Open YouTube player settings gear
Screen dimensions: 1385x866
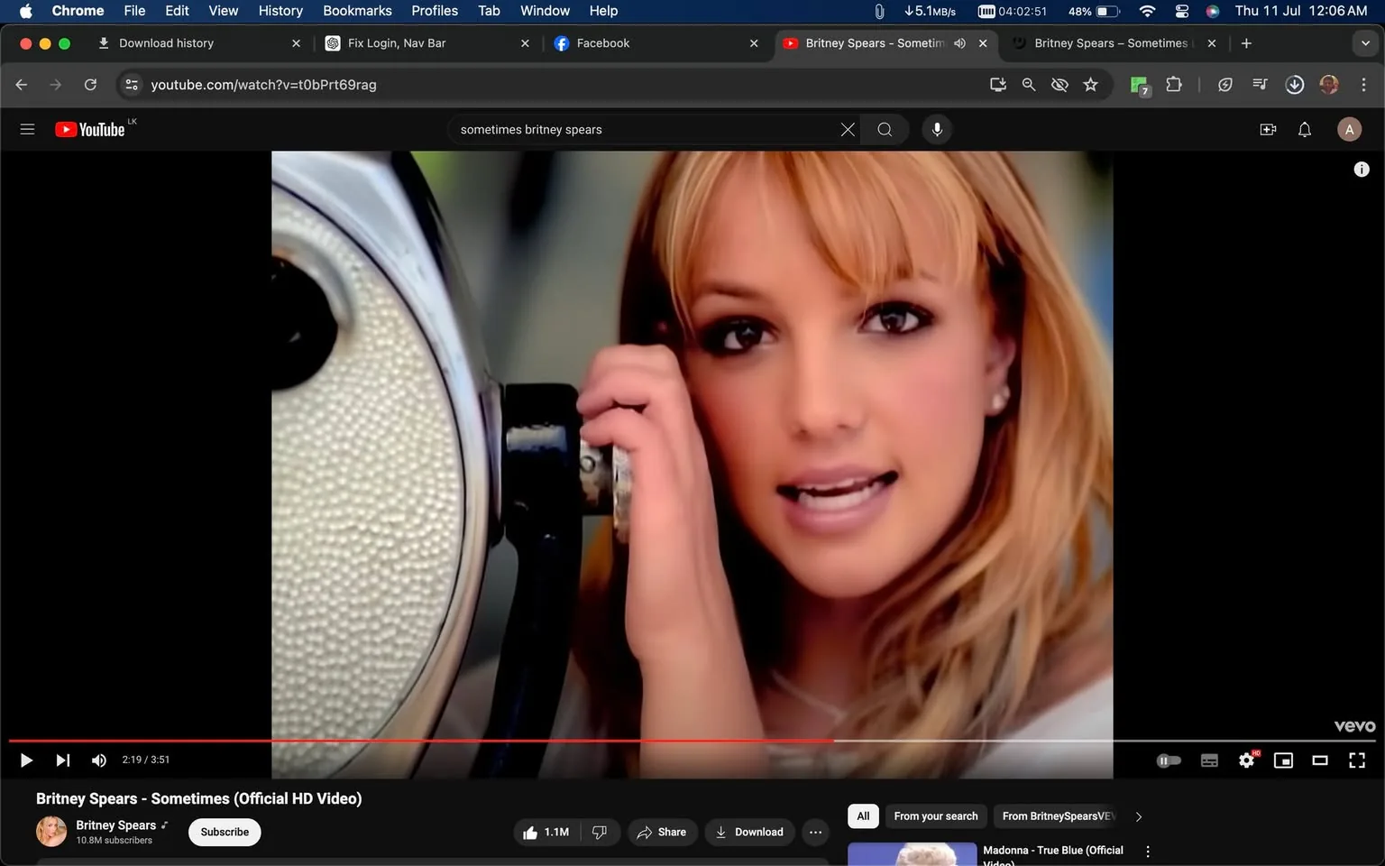1246,760
